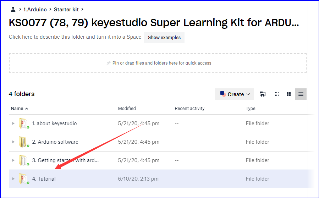This screenshot has height=198, width=319.
Task: Open the folder overview icon beside Create
Action: (263, 94)
